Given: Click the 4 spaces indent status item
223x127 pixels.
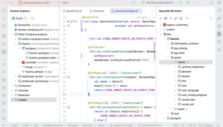Looking at the screenshot, I should click(206, 125).
